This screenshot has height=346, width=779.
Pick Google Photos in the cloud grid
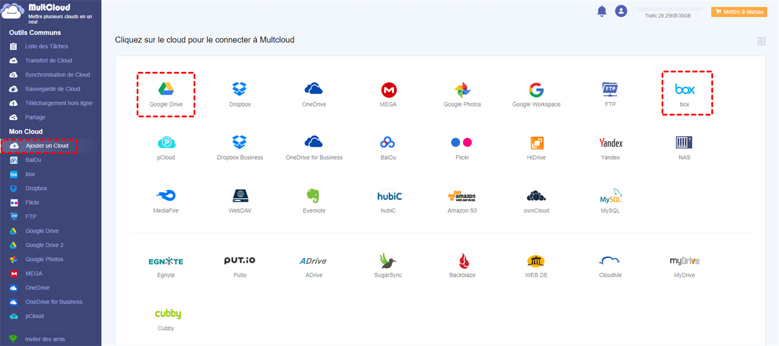click(462, 94)
